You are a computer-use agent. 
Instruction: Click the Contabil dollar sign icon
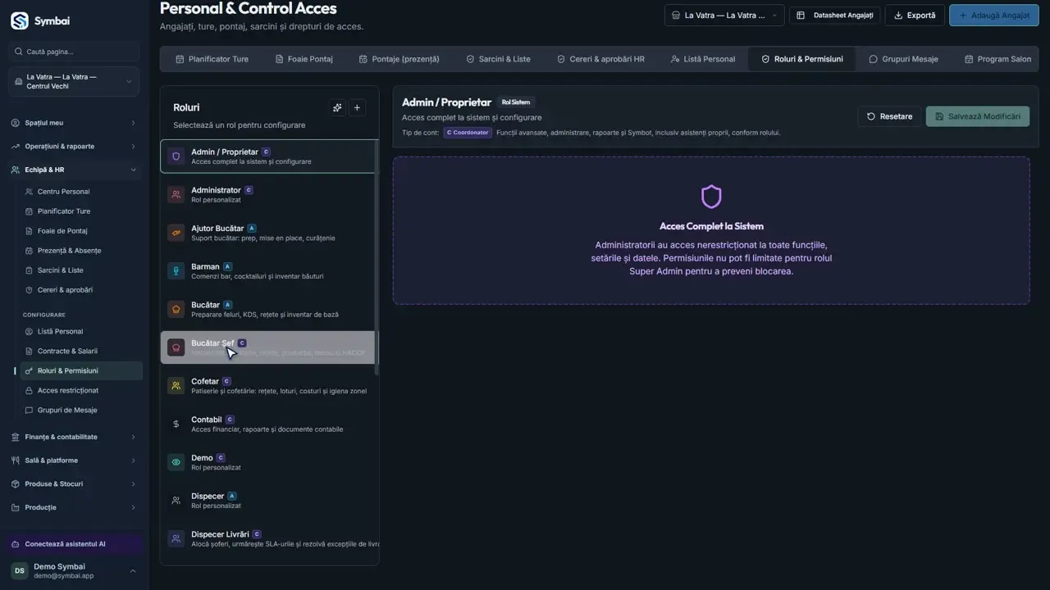176,424
